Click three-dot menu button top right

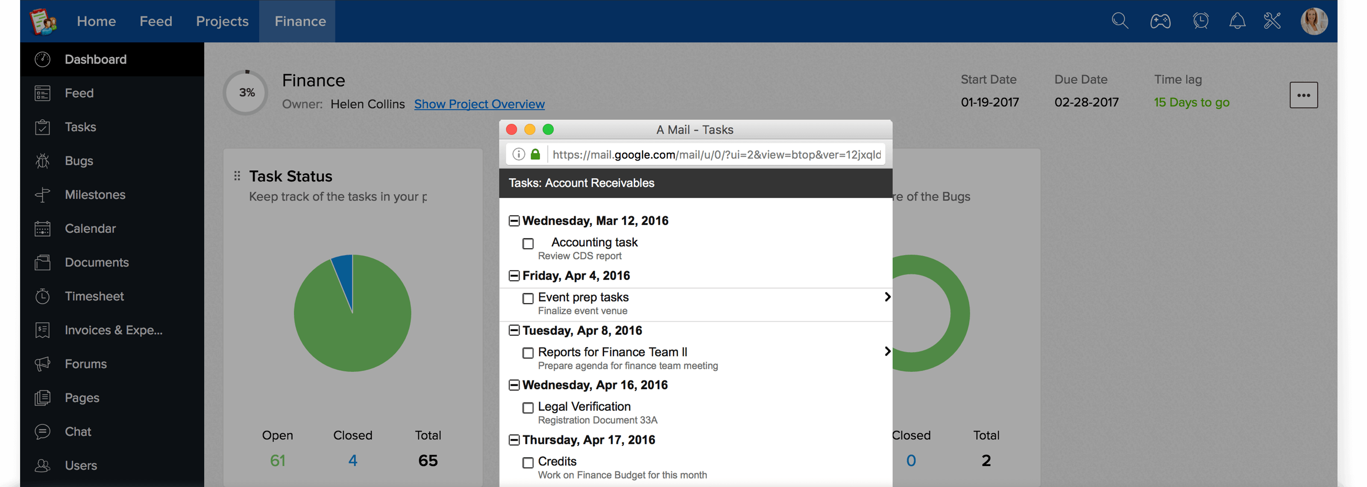pyautogui.click(x=1304, y=96)
